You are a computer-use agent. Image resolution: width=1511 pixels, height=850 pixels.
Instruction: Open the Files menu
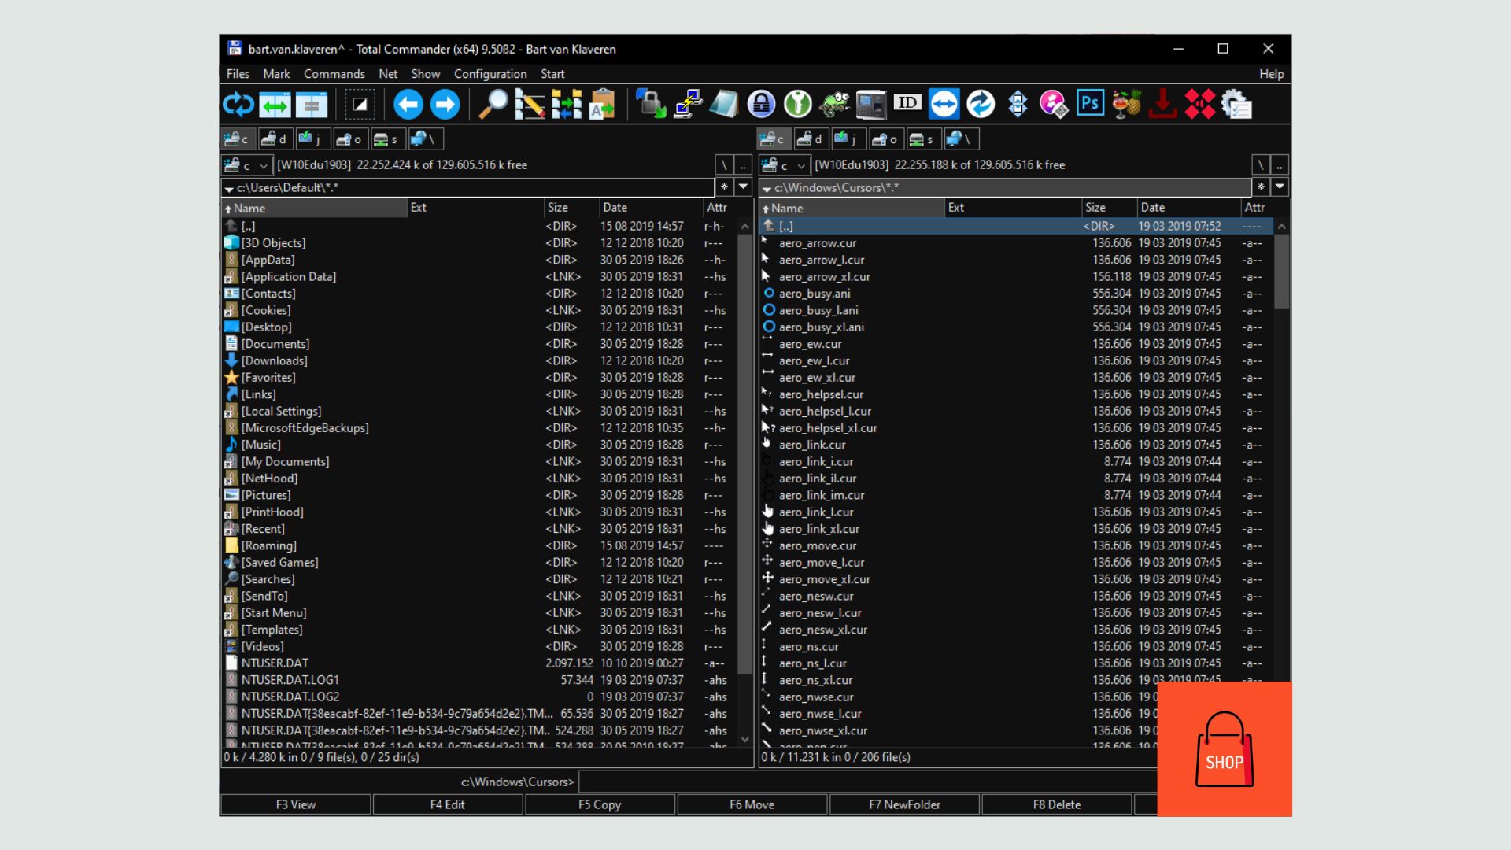pos(238,74)
